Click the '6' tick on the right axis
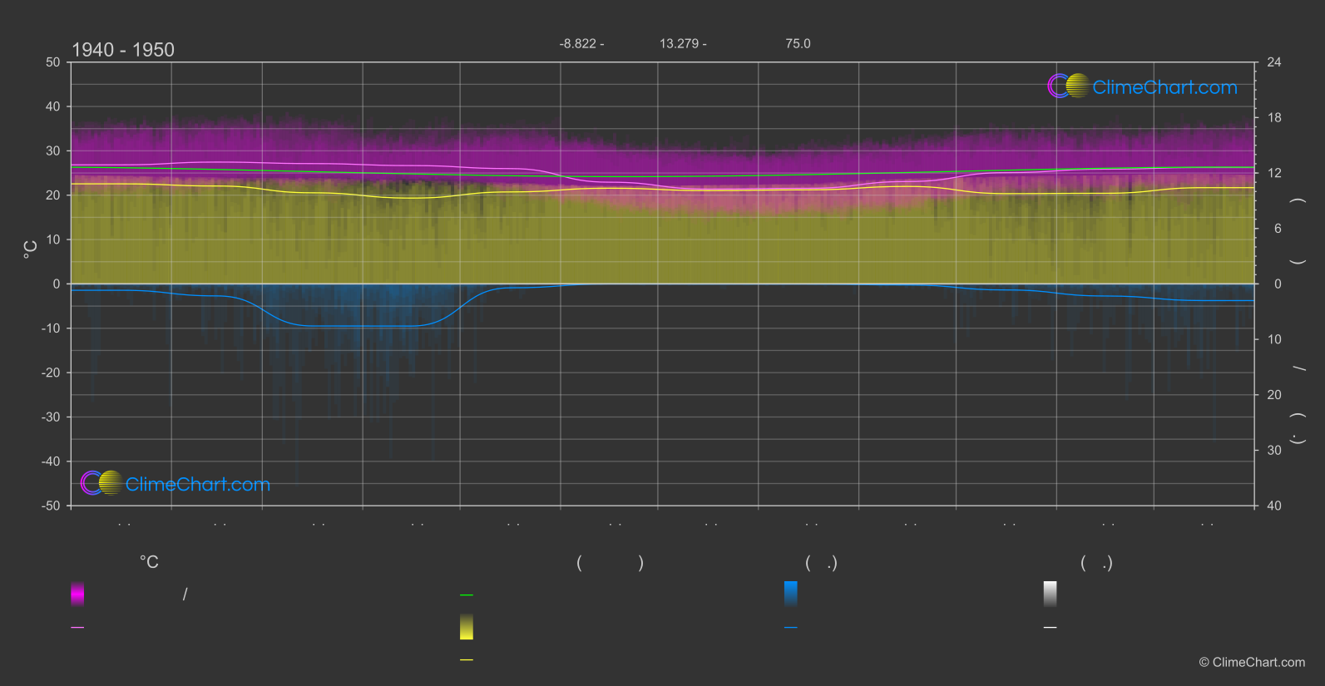Screen dimensions: 1325x686 pyautogui.click(x=1278, y=229)
